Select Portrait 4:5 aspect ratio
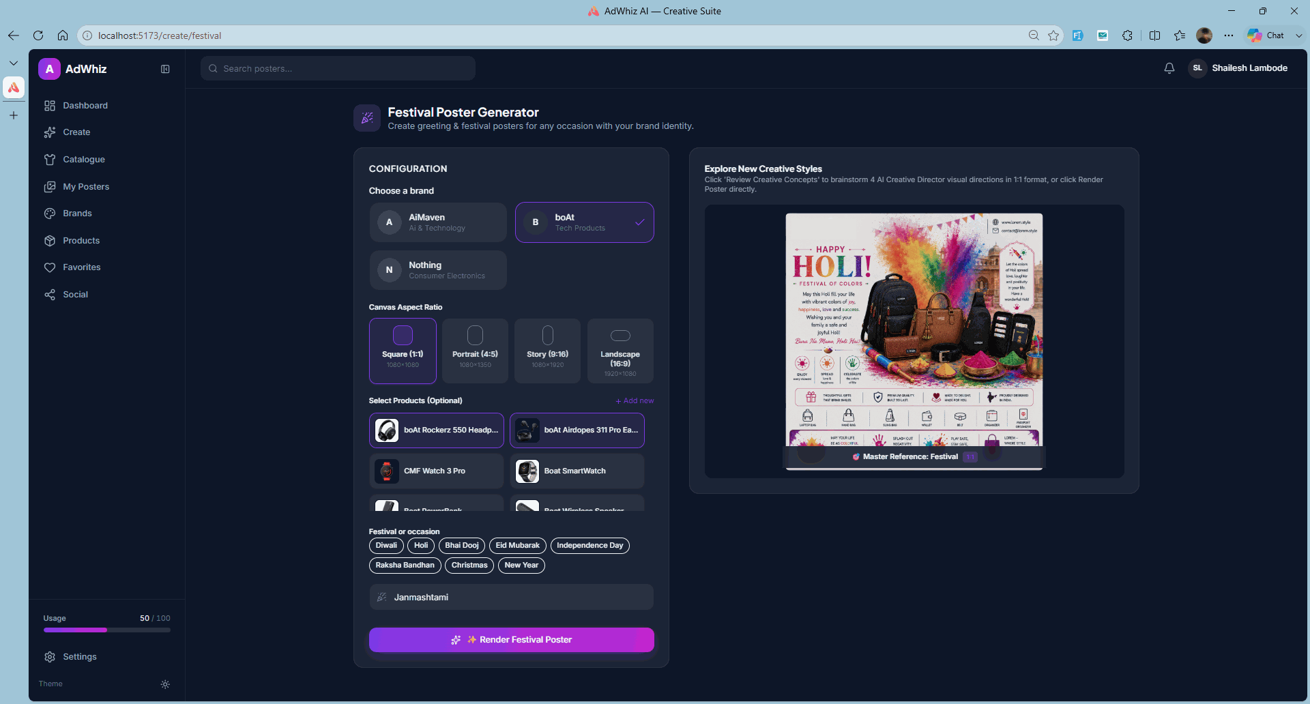1310x704 pixels. click(475, 351)
